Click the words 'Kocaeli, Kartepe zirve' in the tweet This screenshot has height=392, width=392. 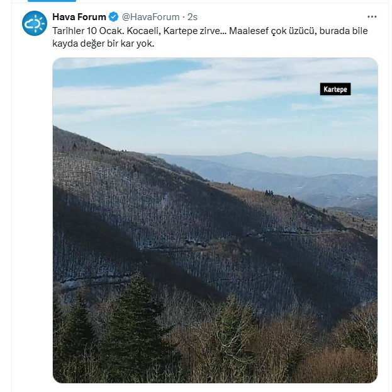(x=162, y=31)
